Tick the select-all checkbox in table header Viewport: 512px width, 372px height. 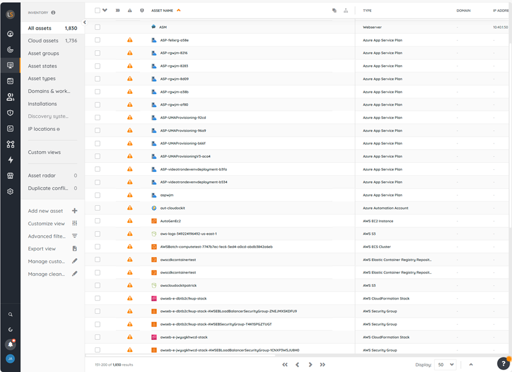click(x=97, y=10)
